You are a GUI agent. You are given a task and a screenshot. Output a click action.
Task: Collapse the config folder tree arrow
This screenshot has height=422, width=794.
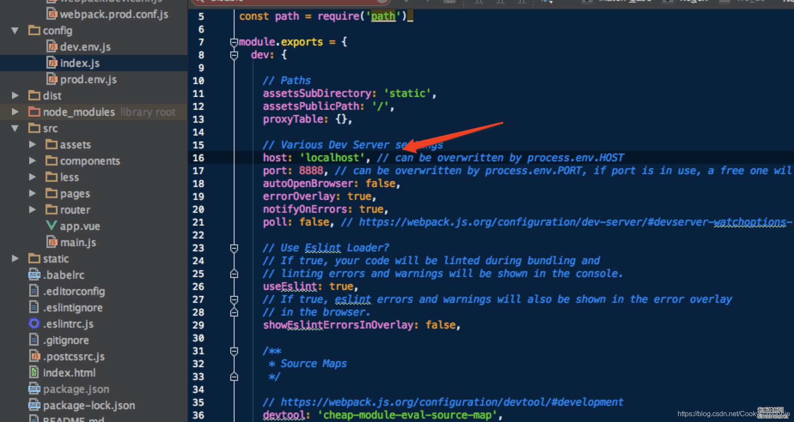point(15,30)
